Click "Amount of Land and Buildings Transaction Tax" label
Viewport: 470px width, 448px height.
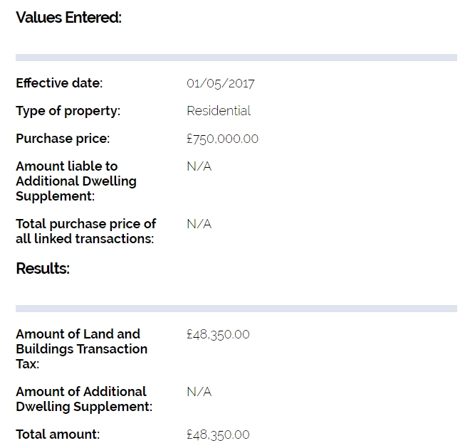click(81, 348)
